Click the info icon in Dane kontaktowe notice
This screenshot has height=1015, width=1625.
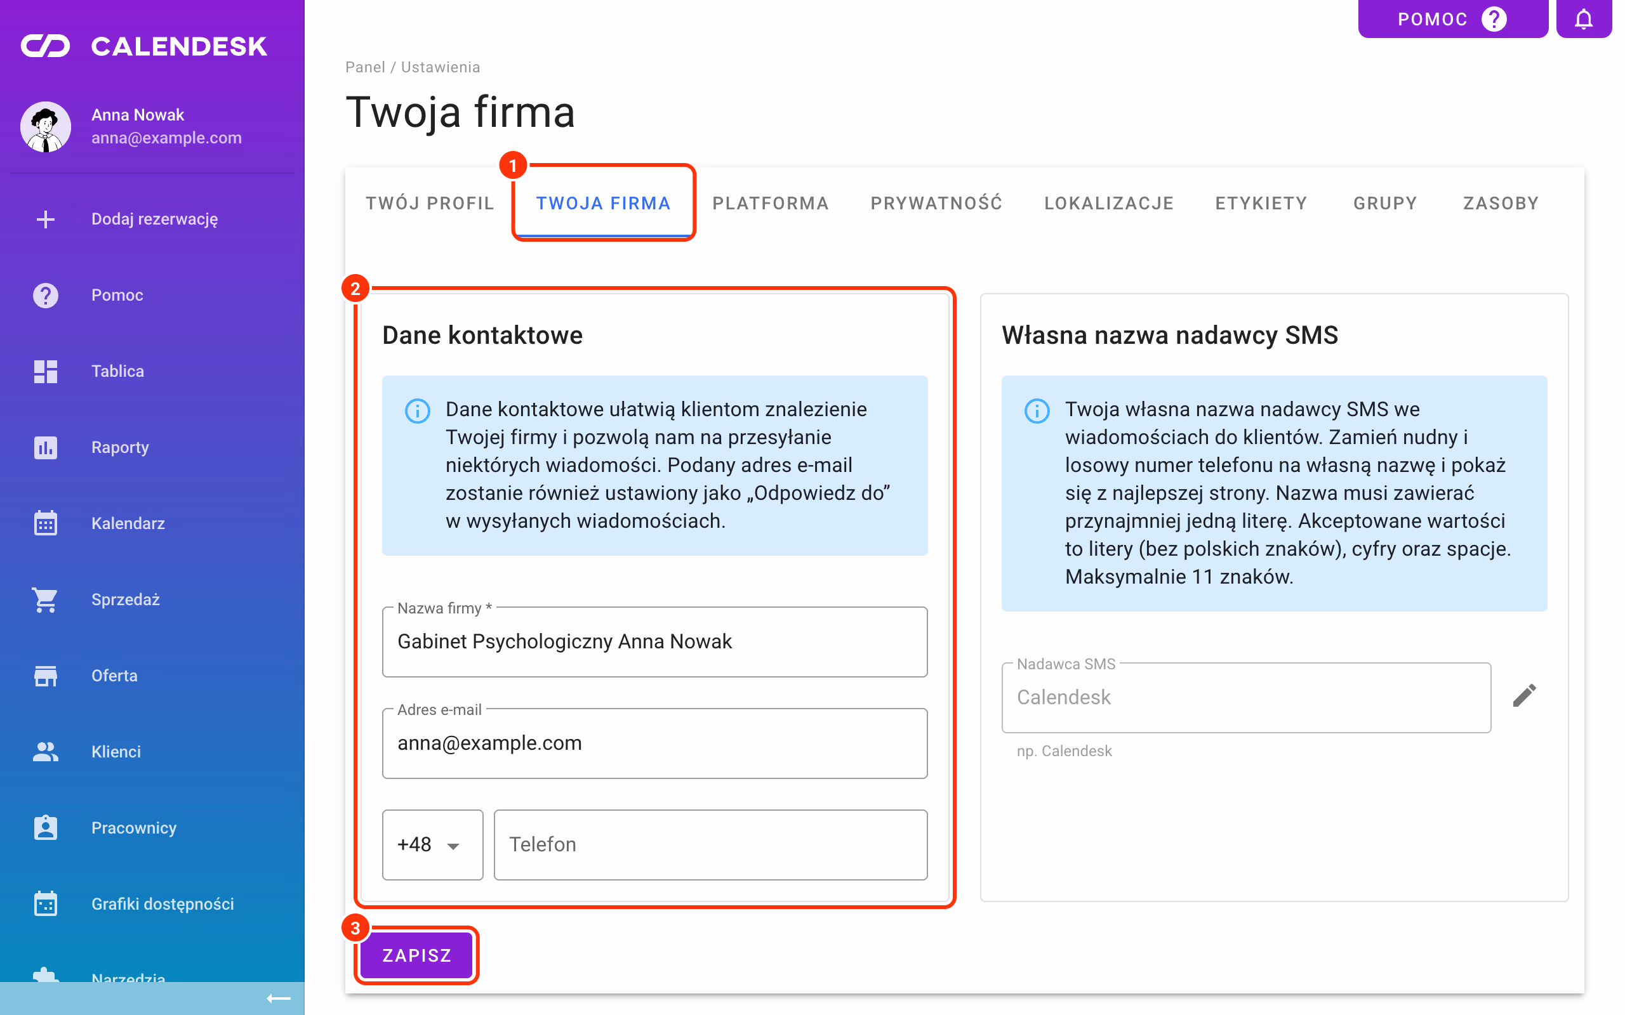(x=417, y=410)
